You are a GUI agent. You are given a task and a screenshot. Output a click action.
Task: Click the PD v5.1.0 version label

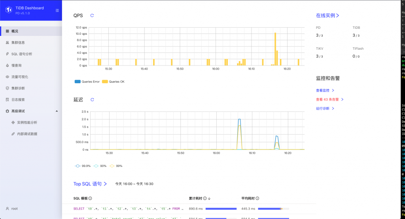[x=23, y=13]
